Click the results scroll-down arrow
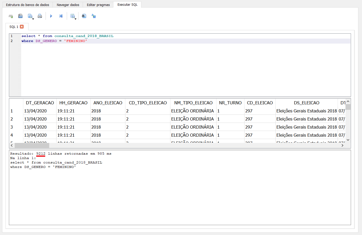The height and width of the screenshot is (235, 362). tap(348, 140)
